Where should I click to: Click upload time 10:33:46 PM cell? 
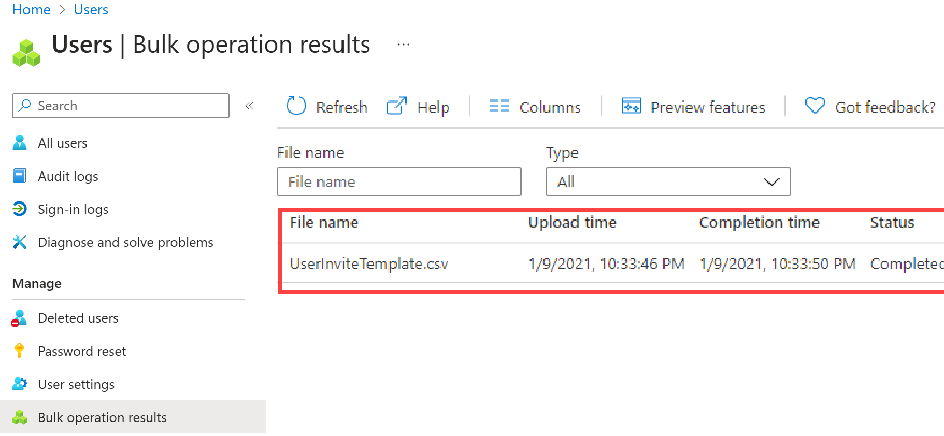606,264
